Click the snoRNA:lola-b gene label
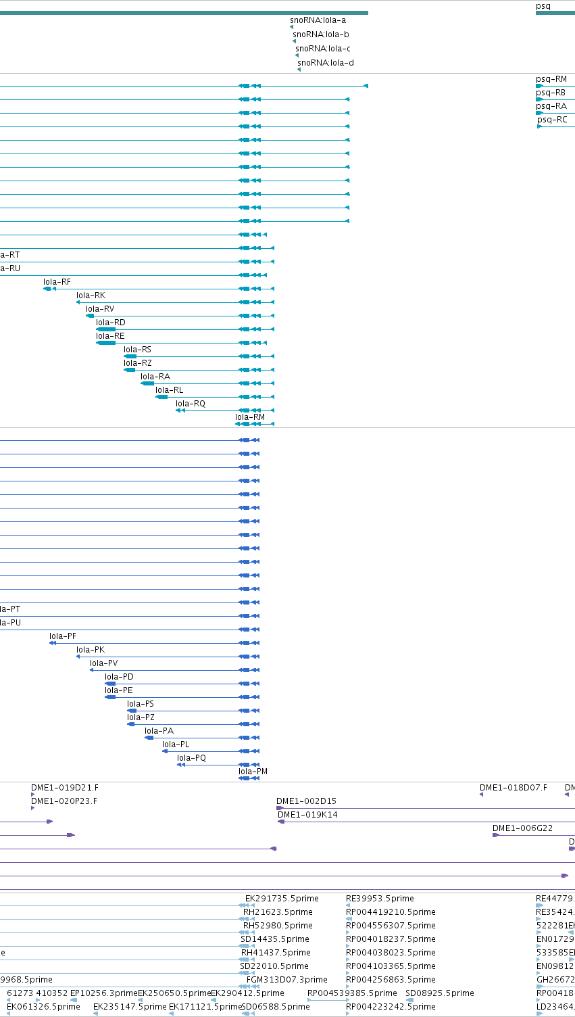Viewport: 575px width, 1017px height. coord(321,34)
